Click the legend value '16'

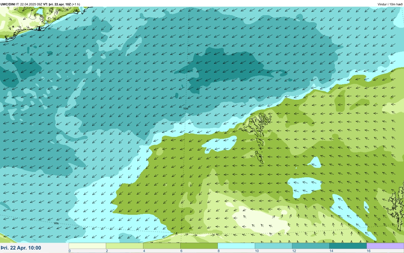(x=368, y=251)
